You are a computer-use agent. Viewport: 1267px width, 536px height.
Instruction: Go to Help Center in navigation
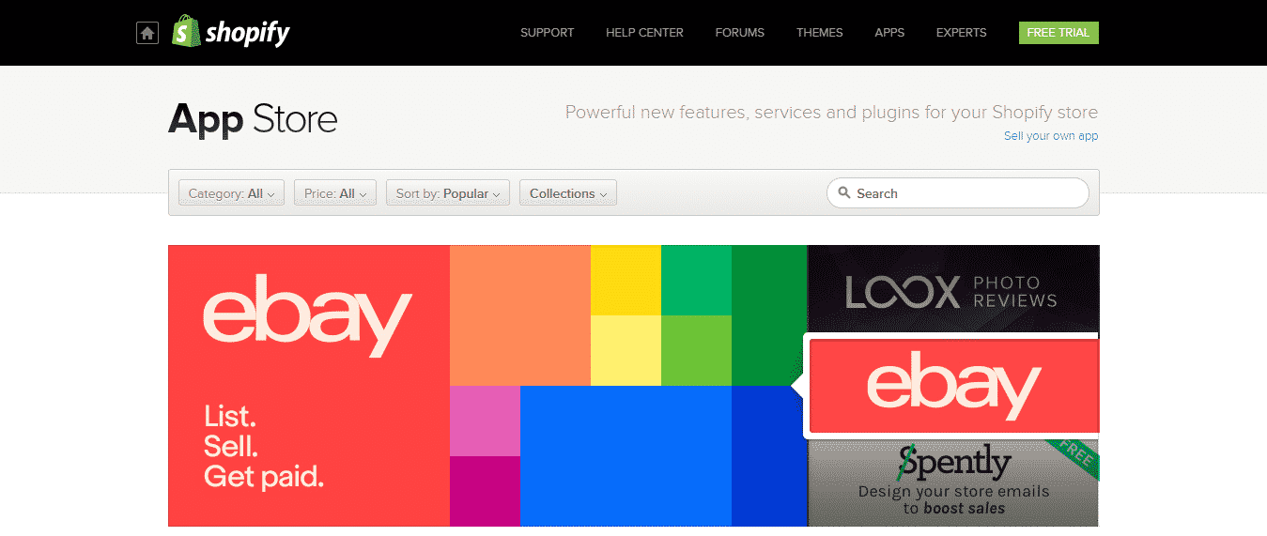(644, 33)
